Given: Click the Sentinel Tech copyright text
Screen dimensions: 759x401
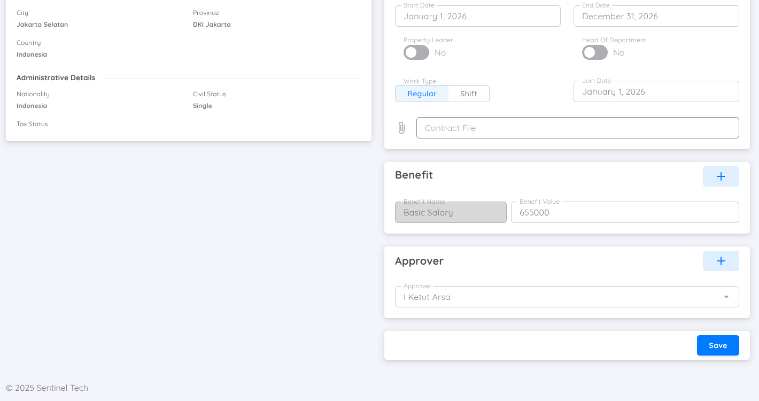Looking at the screenshot, I should [x=47, y=388].
